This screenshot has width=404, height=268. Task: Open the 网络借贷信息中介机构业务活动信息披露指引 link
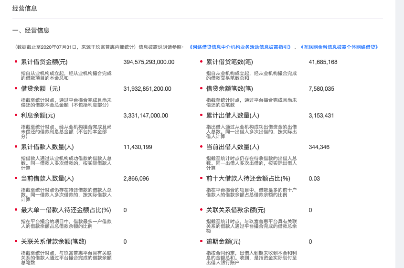tap(240, 47)
